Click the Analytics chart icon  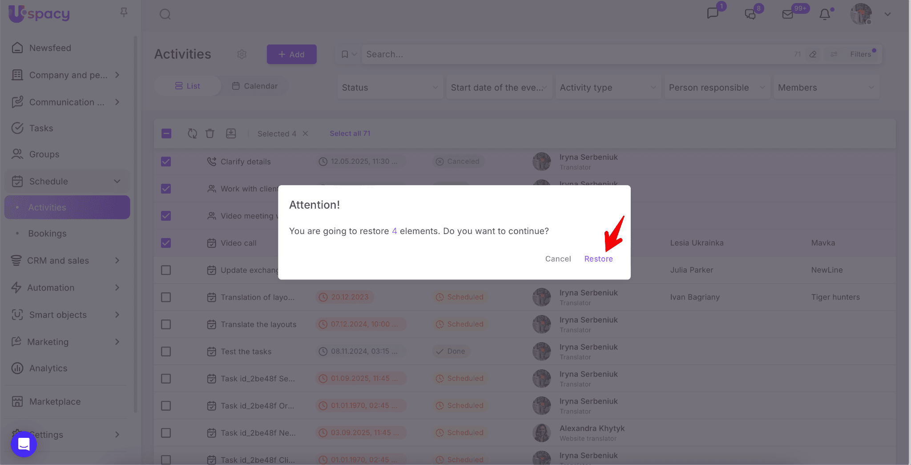pos(17,368)
